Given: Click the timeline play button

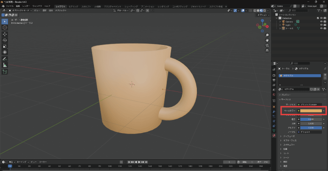Looking at the screenshot, I should point(139,162).
